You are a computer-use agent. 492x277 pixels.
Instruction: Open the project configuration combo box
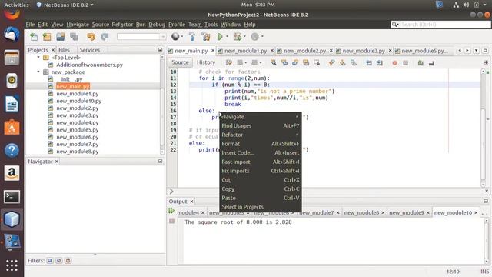pyautogui.click(x=141, y=37)
